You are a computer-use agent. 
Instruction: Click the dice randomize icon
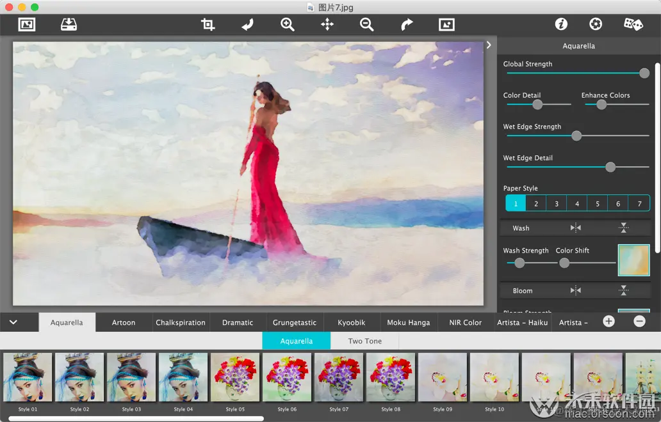pyautogui.click(x=633, y=24)
